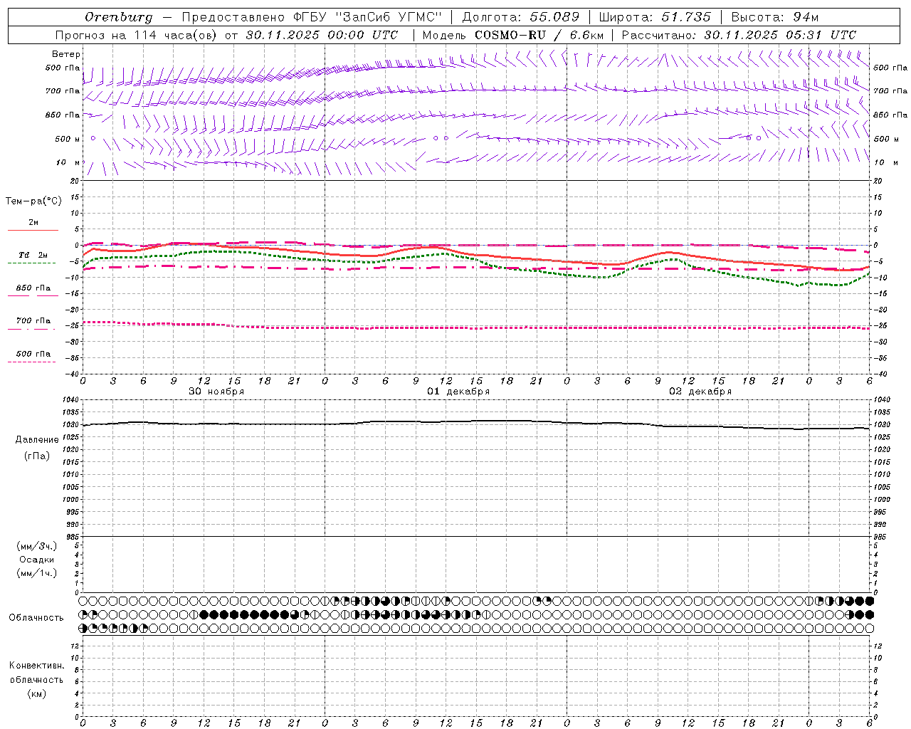911x729 pixels.
Task: Click the solid line sample under '2м' legend
Action: pyautogui.click(x=33, y=231)
